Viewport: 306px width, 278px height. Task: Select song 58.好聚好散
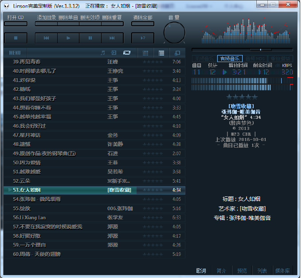click(94, 236)
